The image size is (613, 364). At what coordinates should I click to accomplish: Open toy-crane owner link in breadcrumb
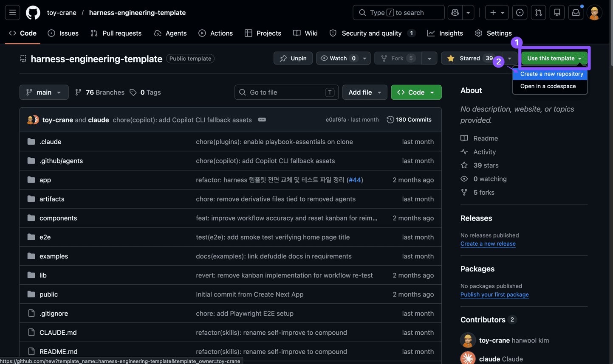[62, 13]
